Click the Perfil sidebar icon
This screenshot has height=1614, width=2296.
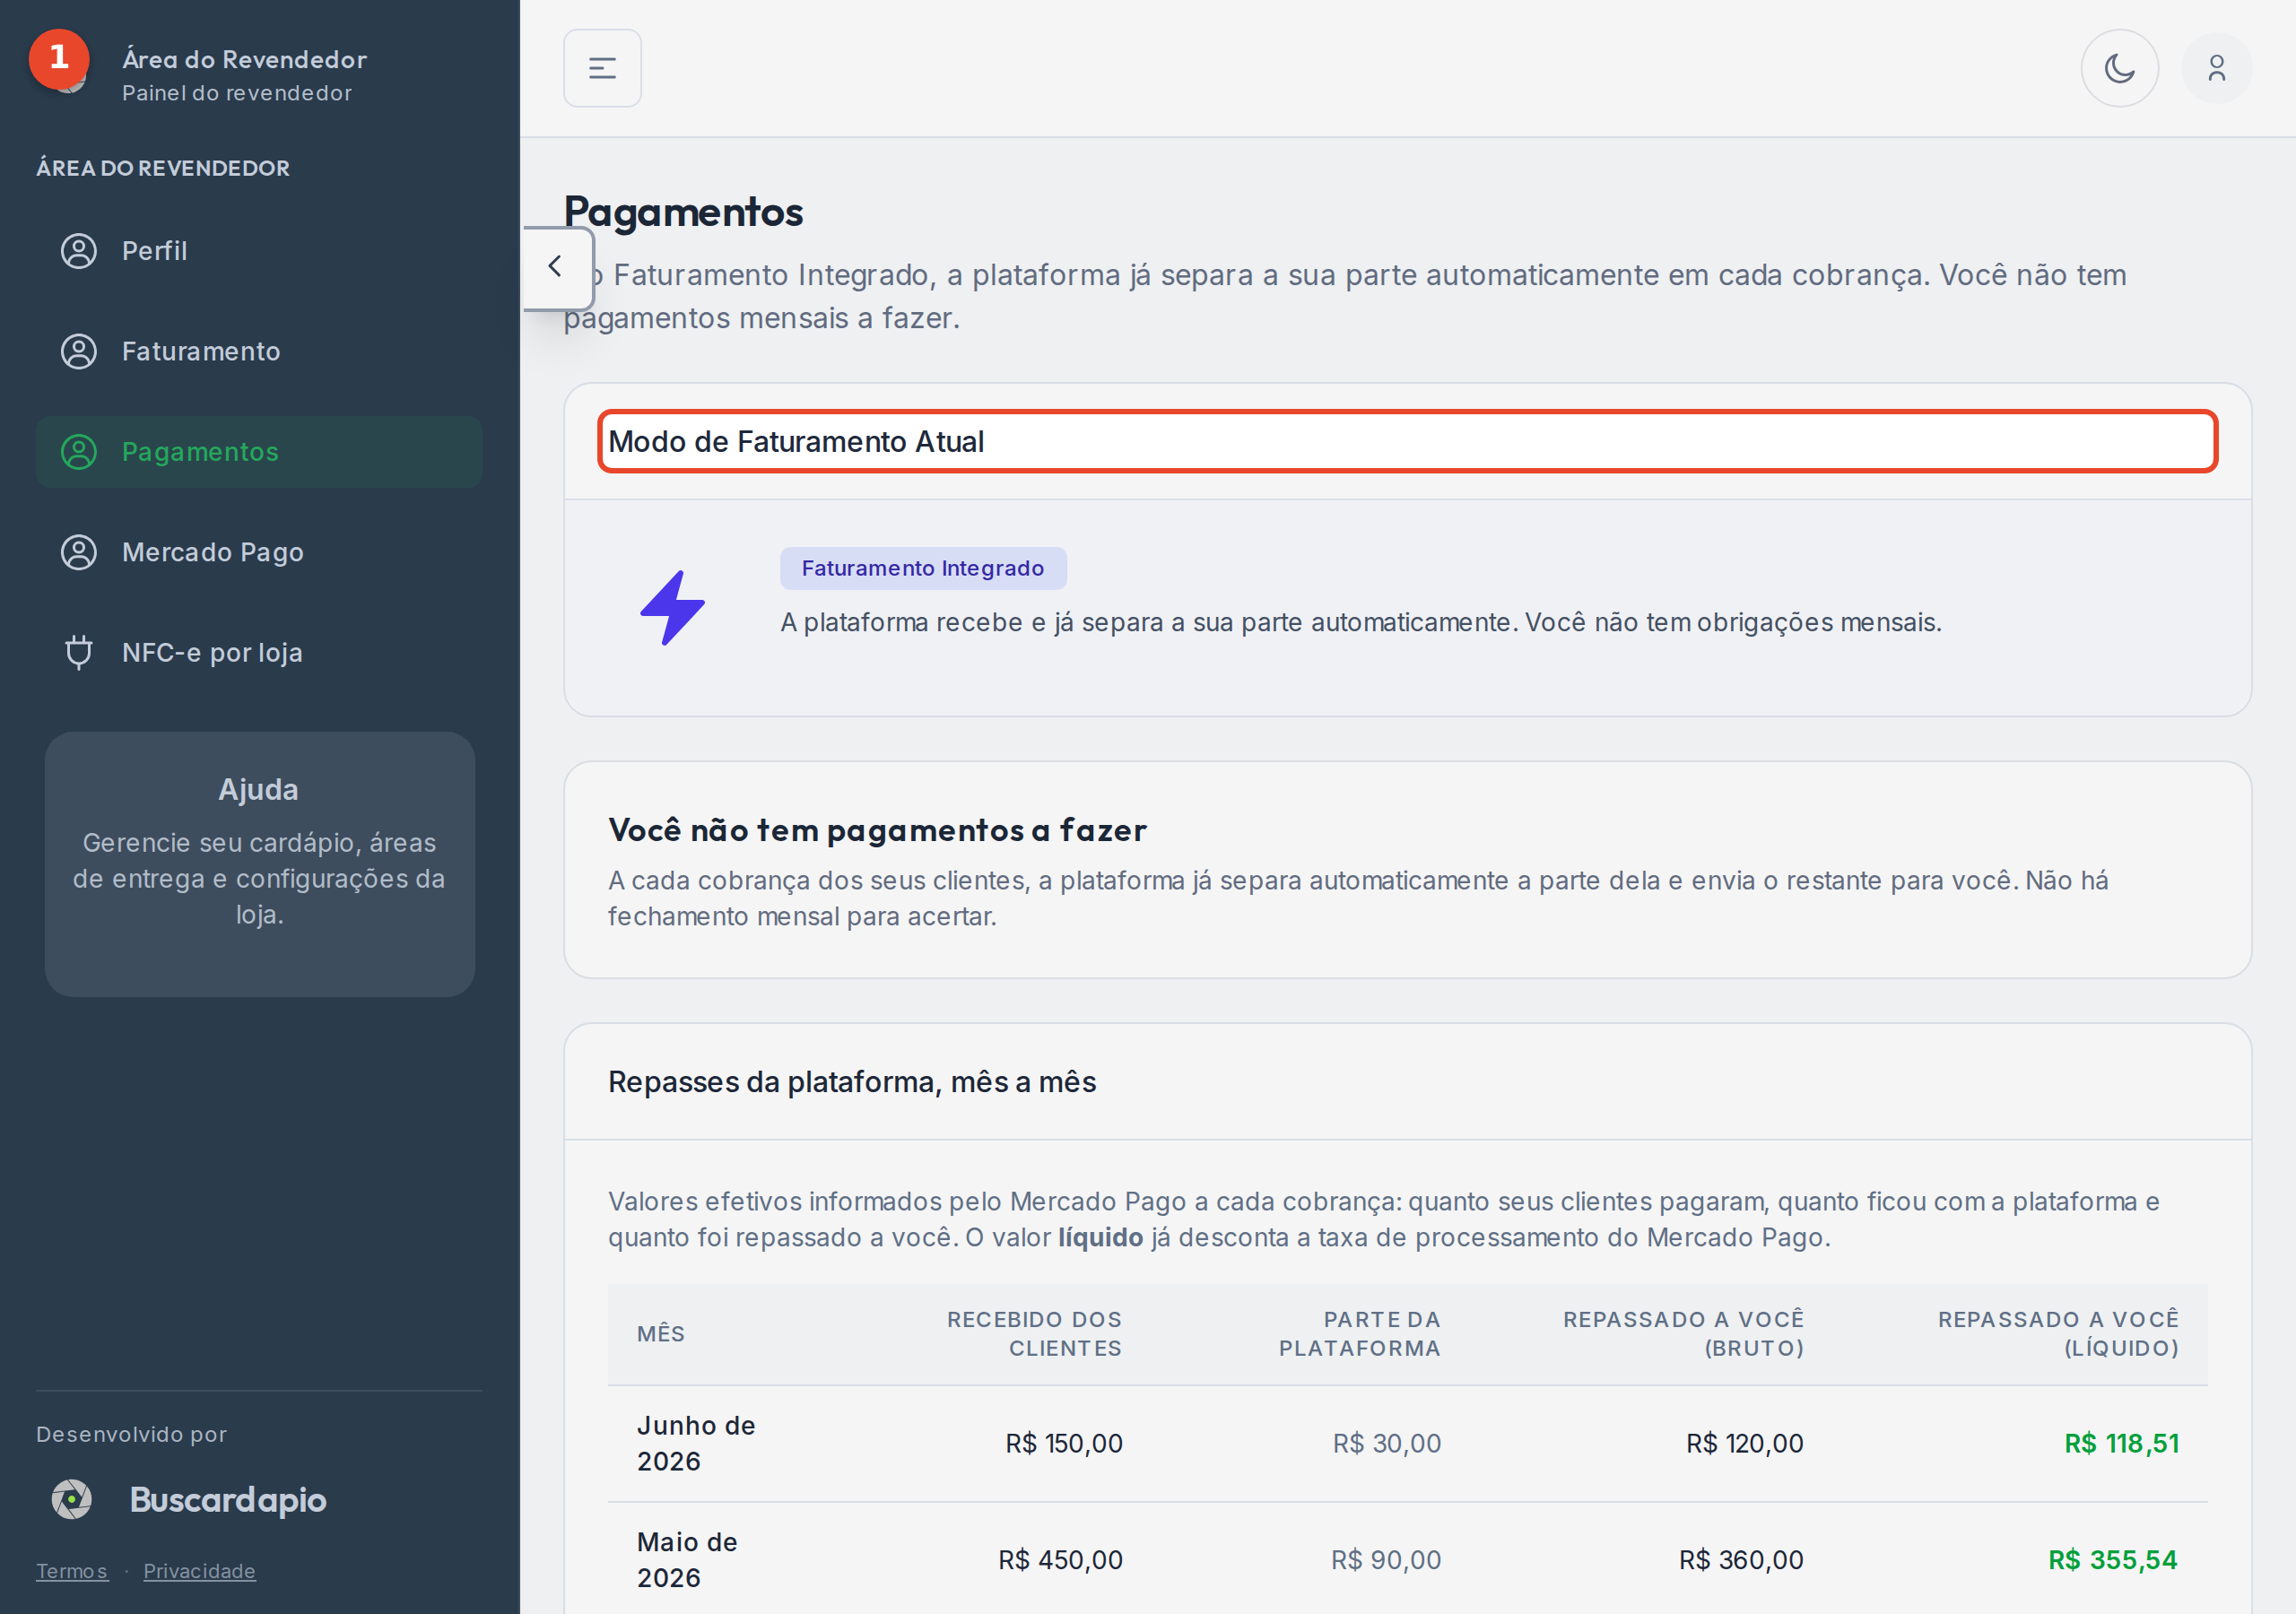(x=79, y=251)
